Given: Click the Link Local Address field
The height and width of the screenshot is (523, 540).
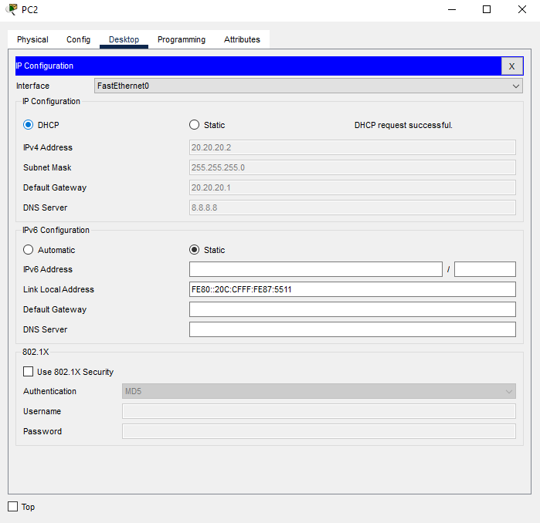Looking at the screenshot, I should pos(352,289).
